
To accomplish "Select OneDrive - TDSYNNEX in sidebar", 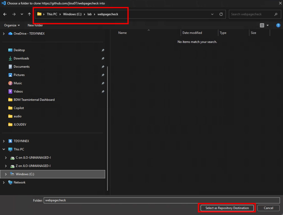I will click(29, 33).
